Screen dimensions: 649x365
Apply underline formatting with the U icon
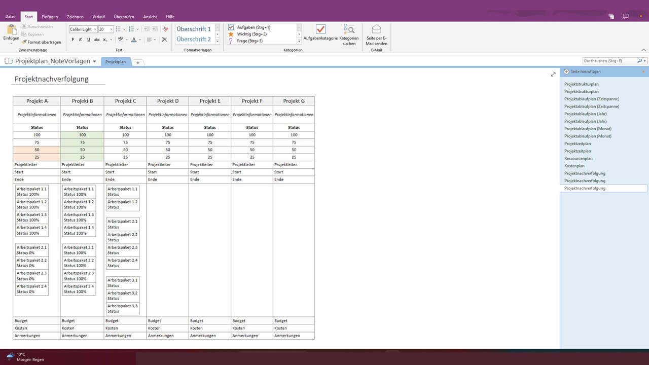[88, 39]
